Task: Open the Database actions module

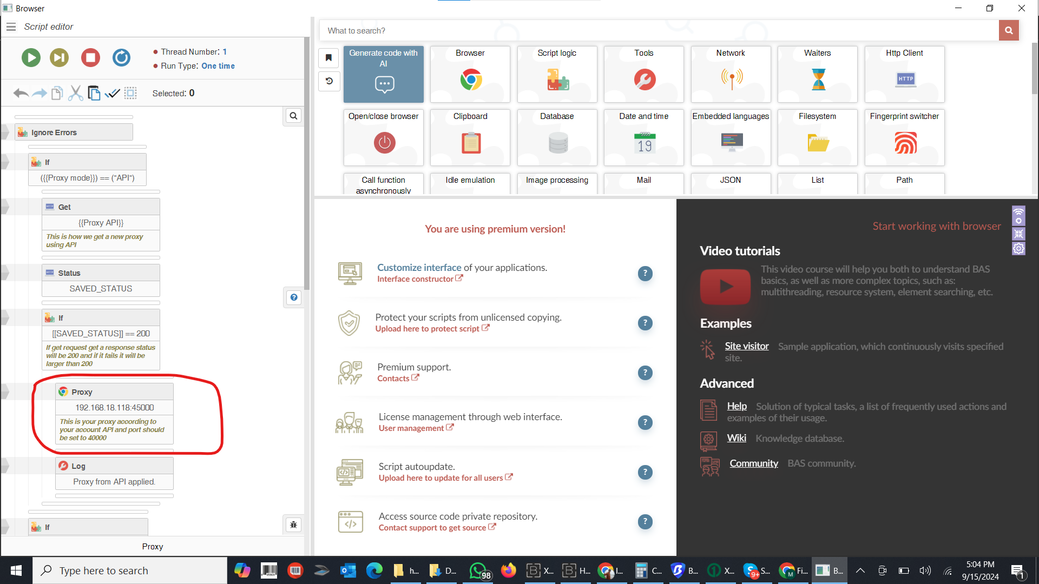Action: click(557, 138)
